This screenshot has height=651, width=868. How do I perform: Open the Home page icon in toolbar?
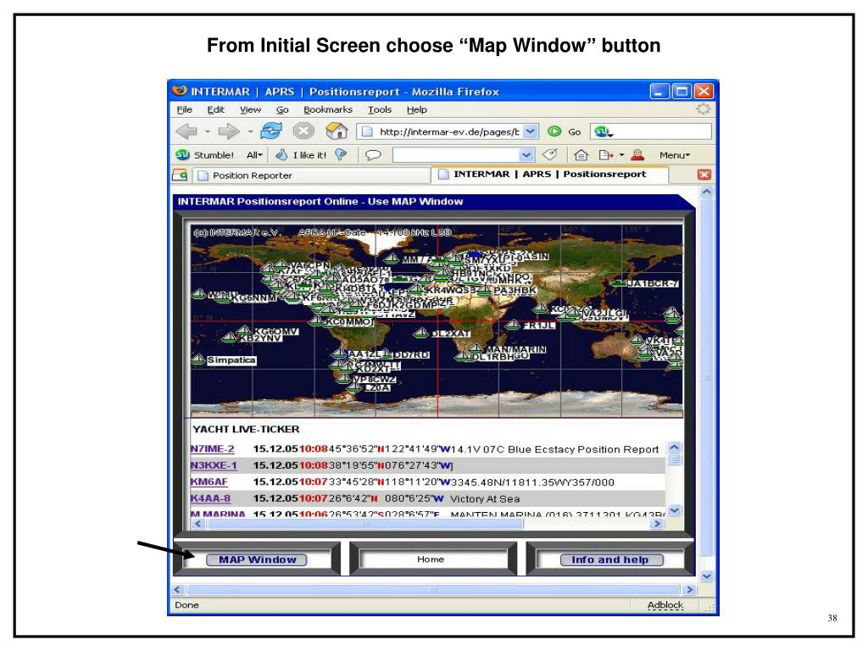point(337,131)
